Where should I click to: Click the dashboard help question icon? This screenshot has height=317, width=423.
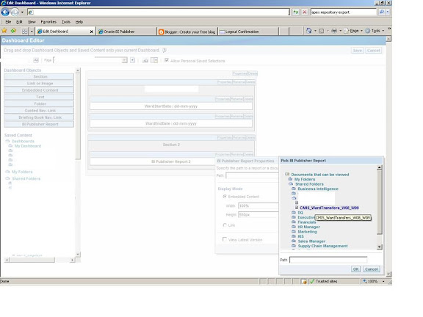(164, 50)
